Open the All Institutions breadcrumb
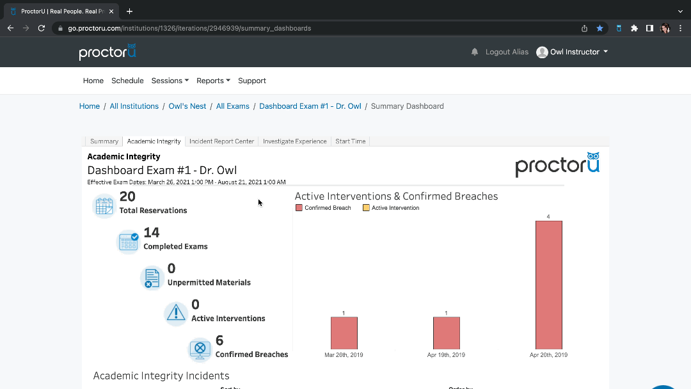Viewport: 691px width, 389px height. pos(134,106)
